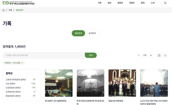Click 일반검색 in the breadcrumb
Image resolution: width=172 pixels, height=105 pixels.
point(20,10)
